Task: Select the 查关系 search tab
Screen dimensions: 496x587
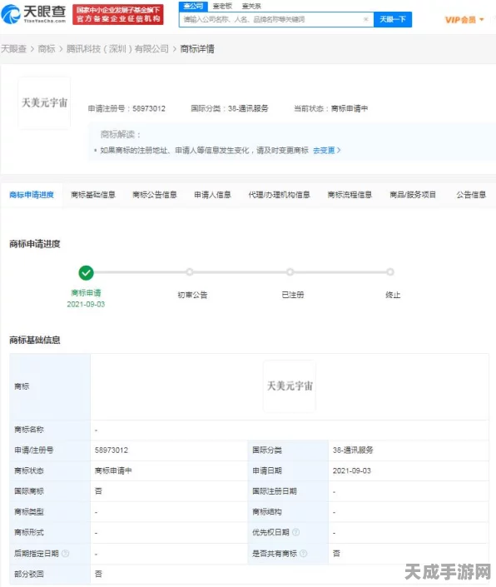Action: 251,6
